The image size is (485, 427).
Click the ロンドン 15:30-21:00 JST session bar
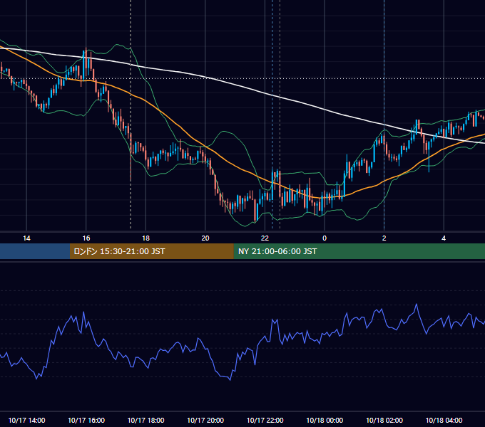(151, 251)
